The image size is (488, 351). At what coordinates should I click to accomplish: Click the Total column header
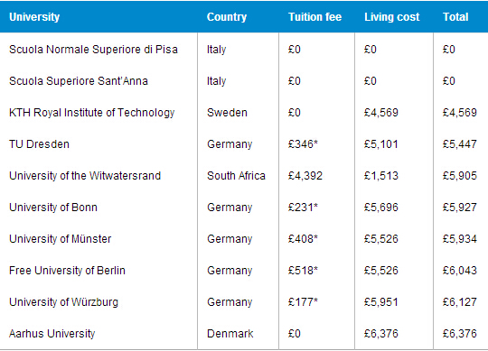455,17
